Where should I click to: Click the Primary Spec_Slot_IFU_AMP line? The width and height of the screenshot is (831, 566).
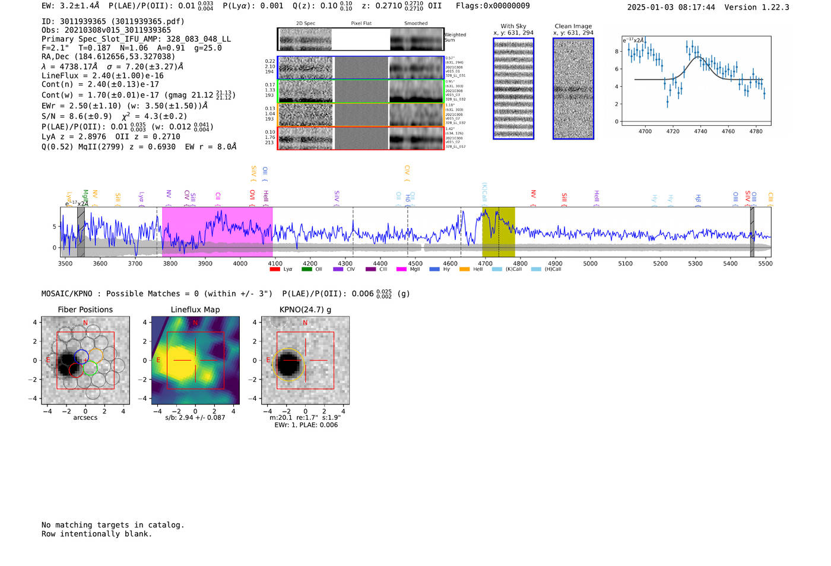pos(137,39)
